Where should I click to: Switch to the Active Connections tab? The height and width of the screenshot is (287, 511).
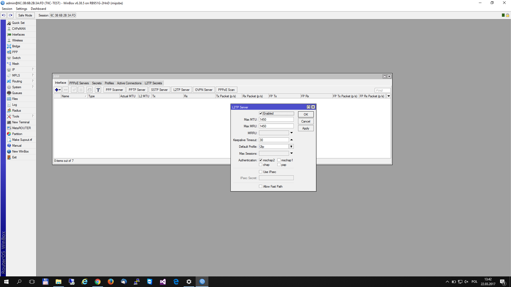click(x=129, y=83)
